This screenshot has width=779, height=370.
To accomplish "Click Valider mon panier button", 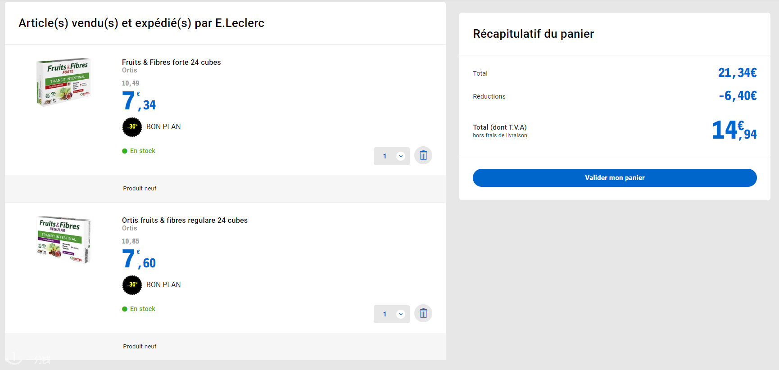I will click(614, 178).
